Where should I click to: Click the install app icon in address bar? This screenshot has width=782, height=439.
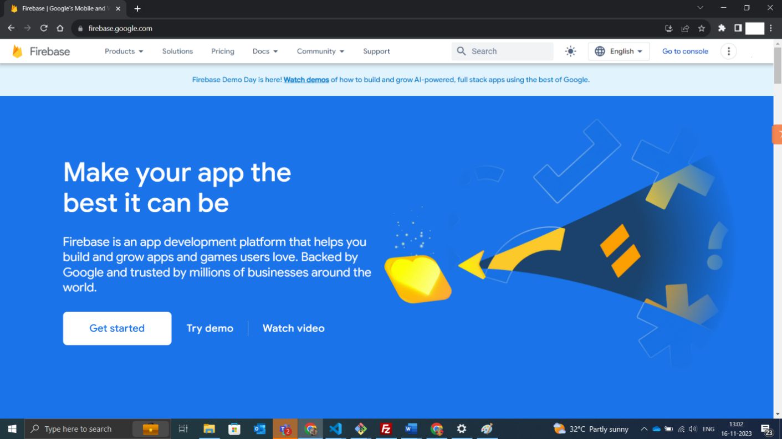[x=669, y=28]
